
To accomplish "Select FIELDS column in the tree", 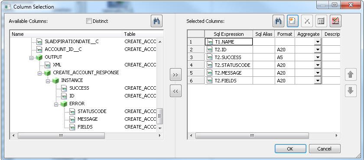I will (x=85, y=127).
